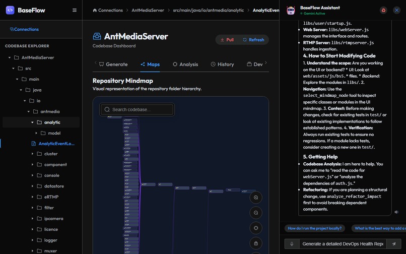This screenshot has height=254, width=406.
Task: Open the Connections sidebar link
Action: (24, 29)
